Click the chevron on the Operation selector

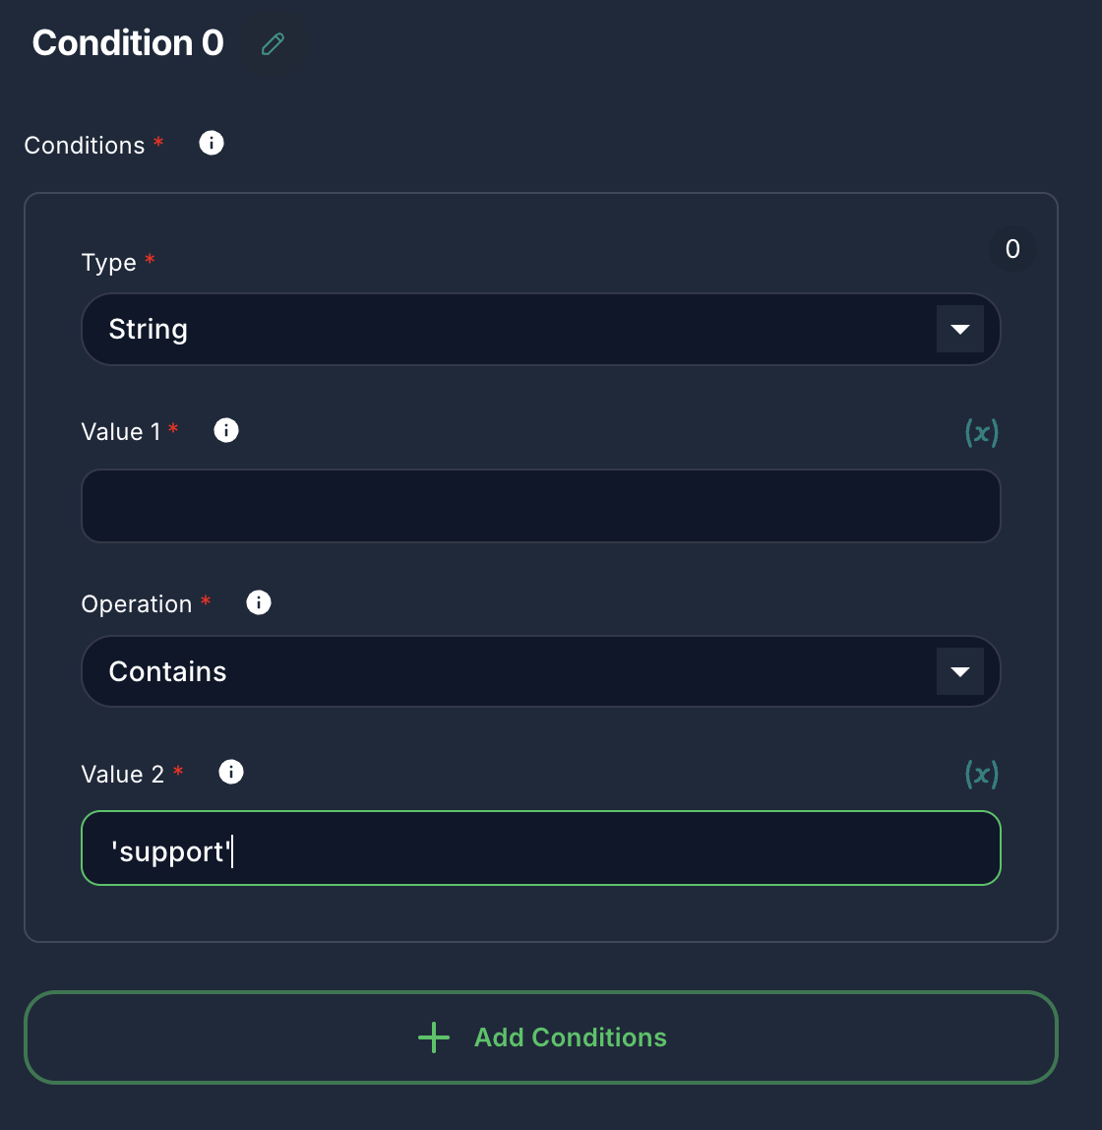point(959,671)
